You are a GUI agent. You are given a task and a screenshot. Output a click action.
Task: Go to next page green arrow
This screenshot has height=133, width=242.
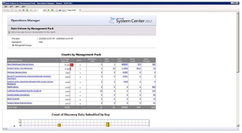point(49,10)
